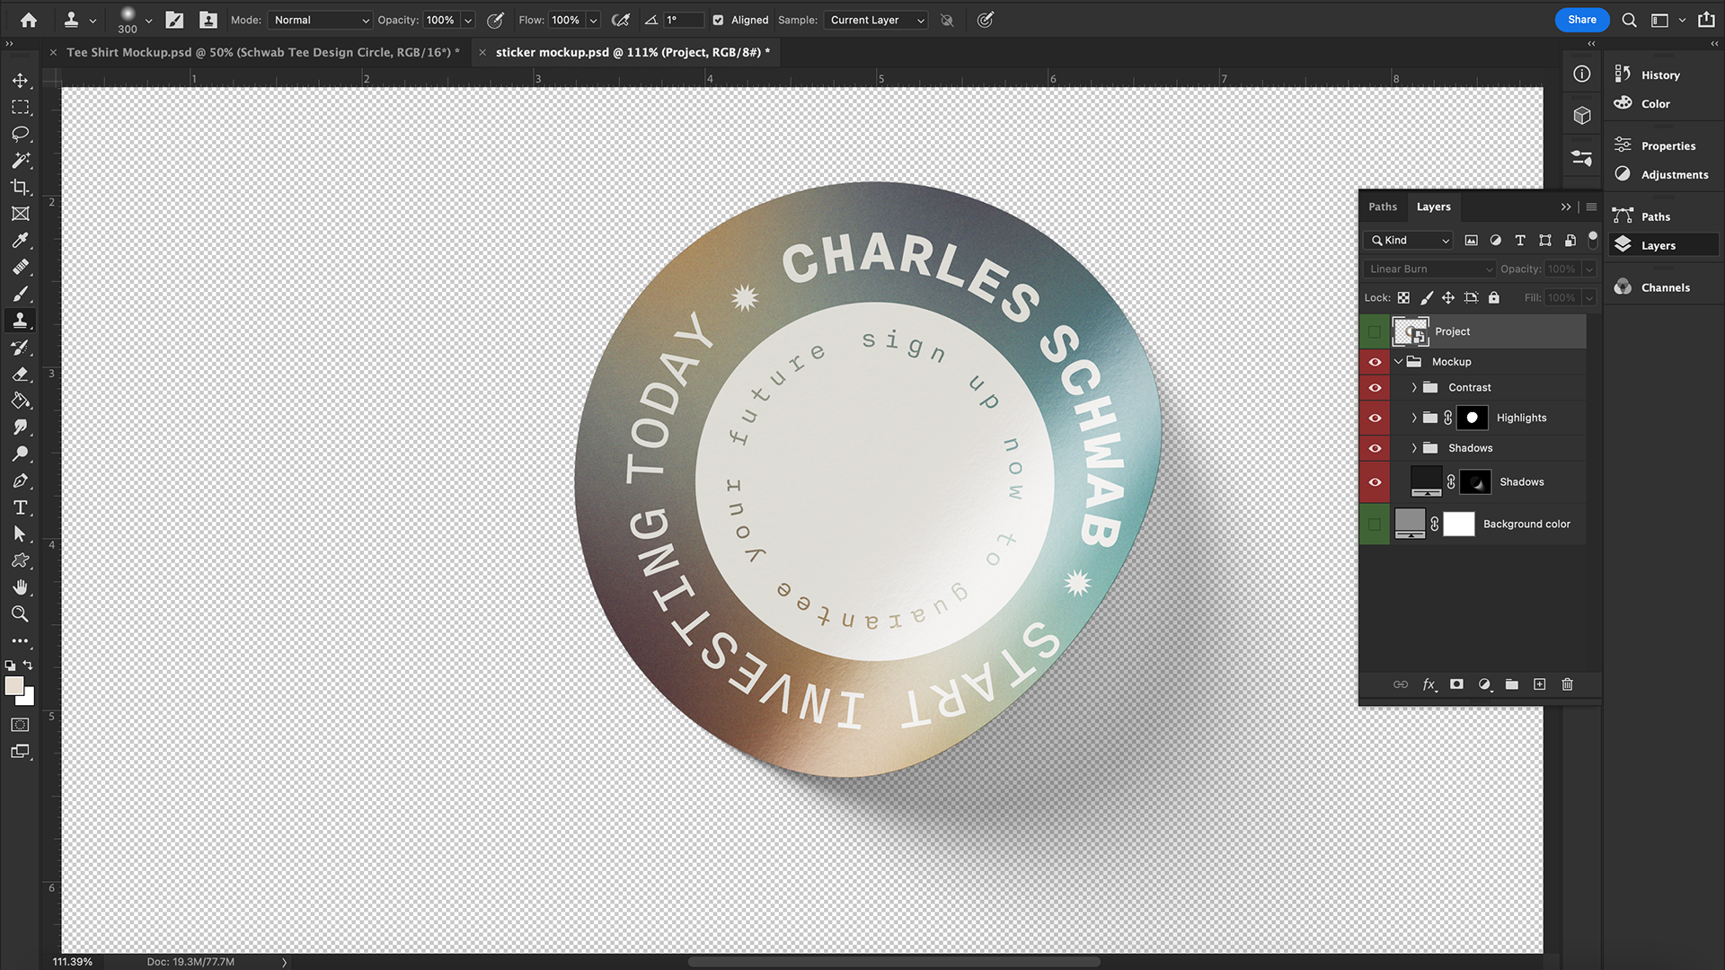Toggle lock transparent pixels
1725x970 pixels.
(x=1403, y=297)
